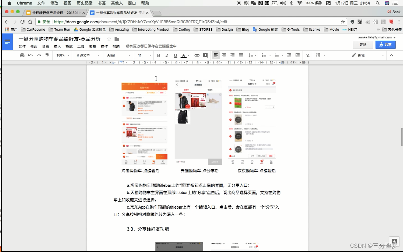Open the 修改 menu in Docs

point(34,46)
